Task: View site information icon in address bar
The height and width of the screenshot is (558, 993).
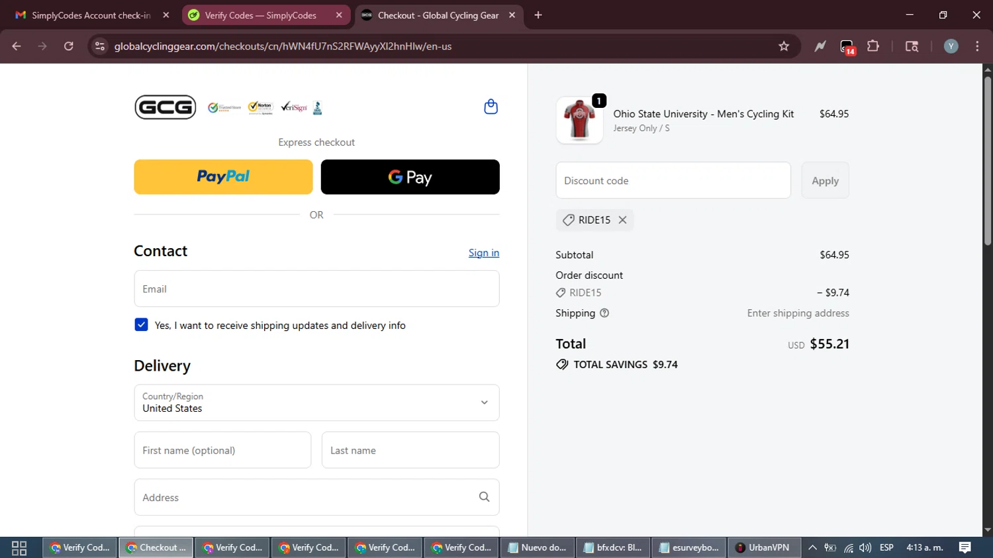Action: pyautogui.click(x=100, y=46)
